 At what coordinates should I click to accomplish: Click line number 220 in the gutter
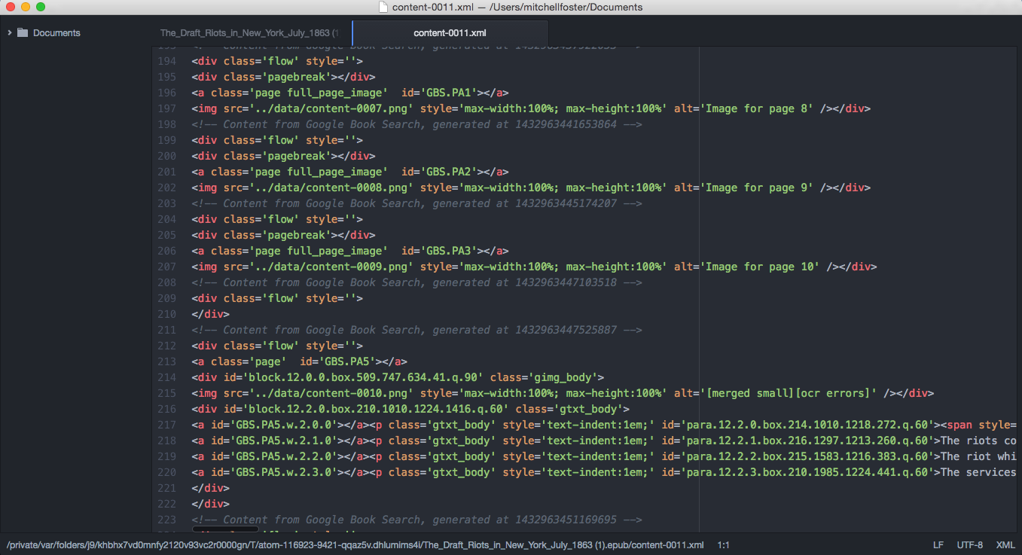167,472
